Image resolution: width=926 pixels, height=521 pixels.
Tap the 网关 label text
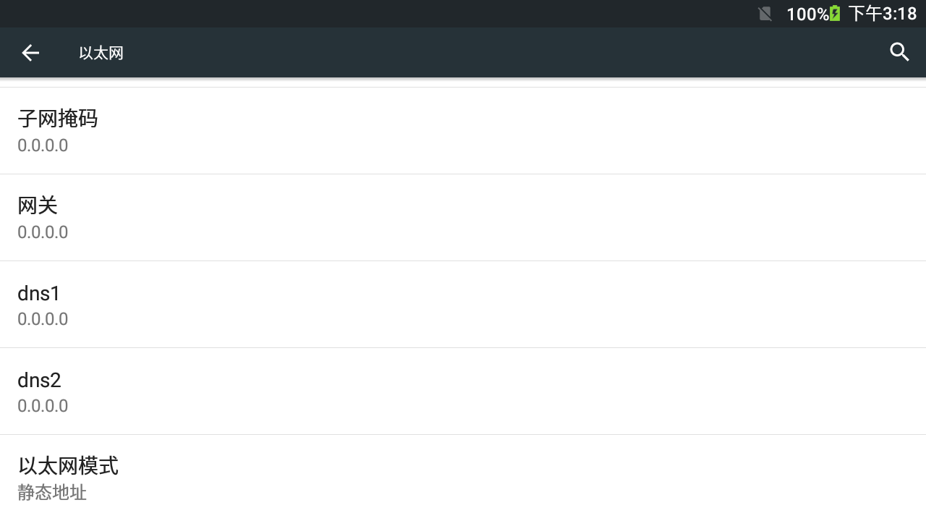pyautogui.click(x=38, y=206)
